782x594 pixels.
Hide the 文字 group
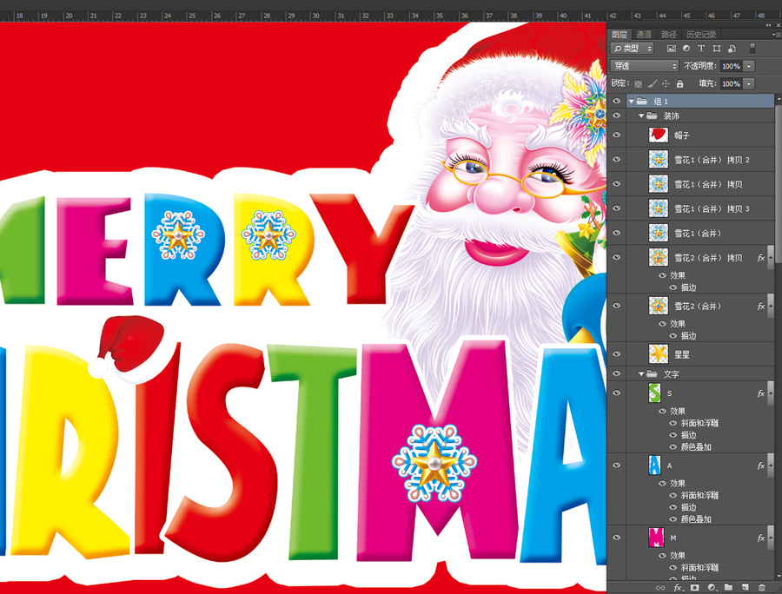click(617, 373)
